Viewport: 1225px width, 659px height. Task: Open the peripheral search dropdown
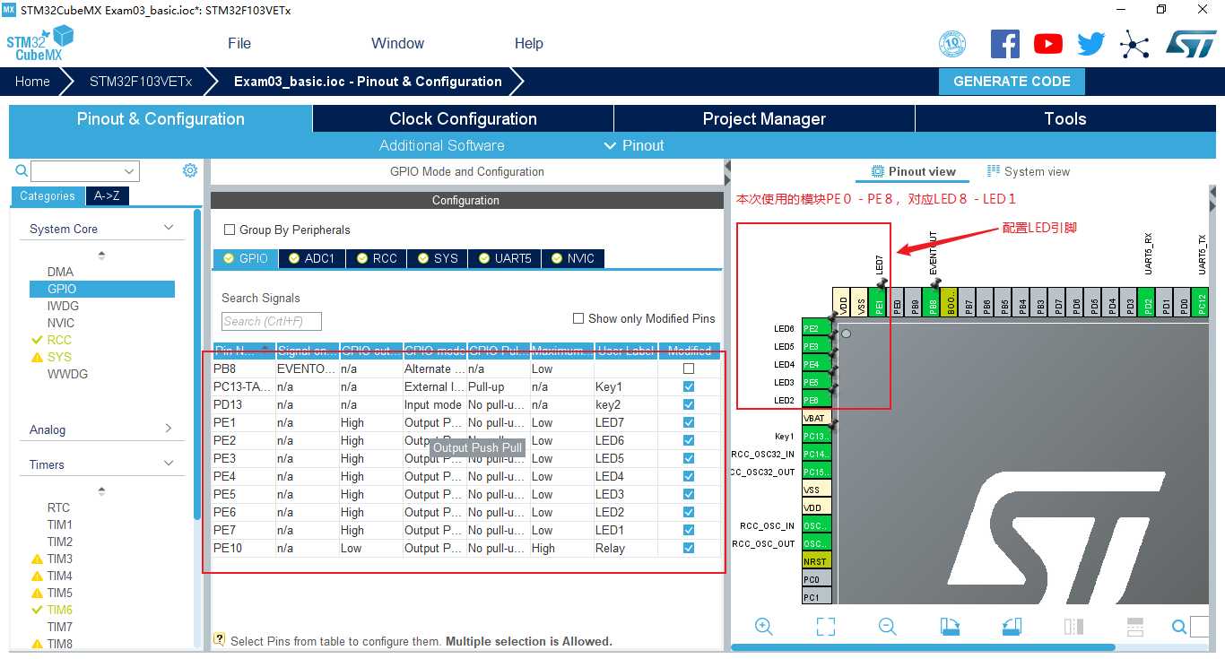131,171
